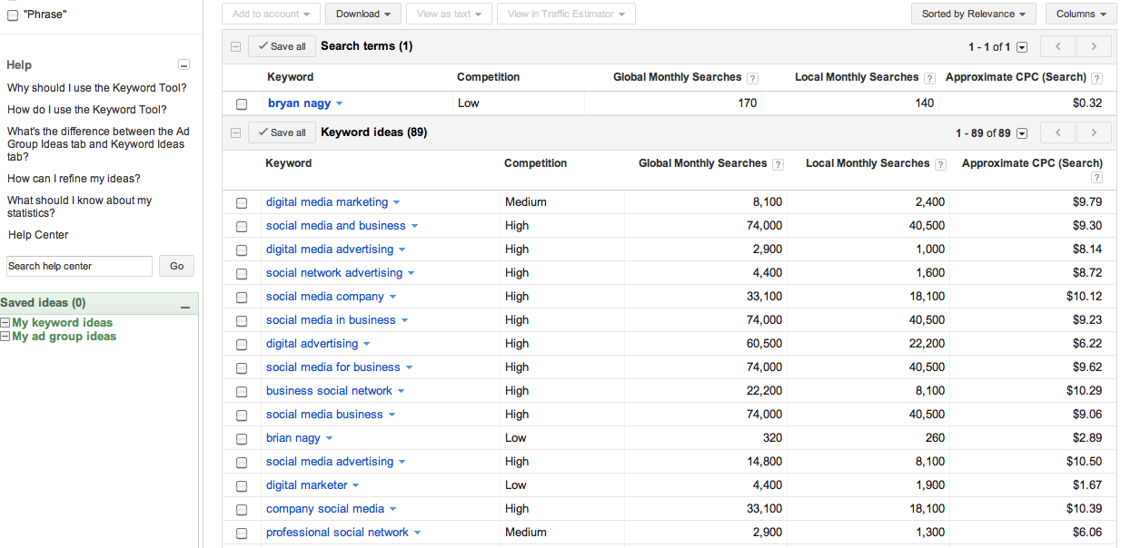The image size is (1131, 548).
Task: Click Save all in Keyword ideas section
Action: 281,132
